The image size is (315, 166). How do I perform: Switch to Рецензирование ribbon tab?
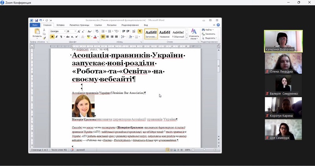[x=130, y=25]
